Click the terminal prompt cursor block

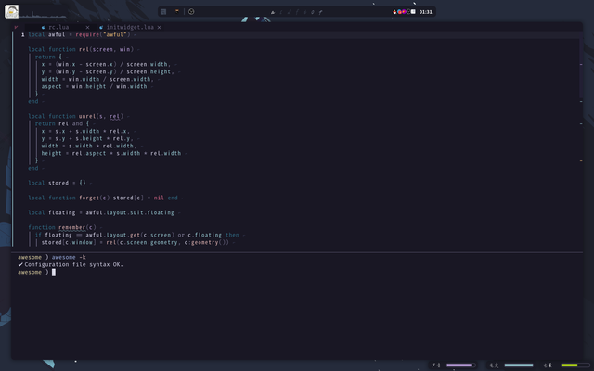[54, 272]
